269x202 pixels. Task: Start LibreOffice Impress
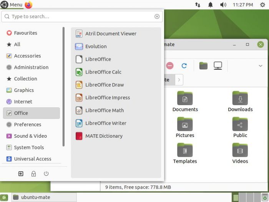pyautogui.click(x=107, y=98)
